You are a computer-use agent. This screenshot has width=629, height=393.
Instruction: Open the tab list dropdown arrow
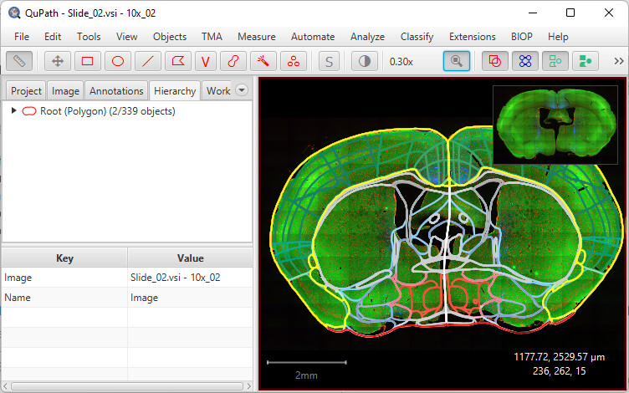point(242,89)
